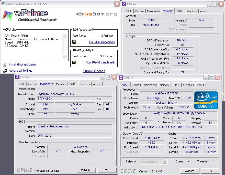Open Install Missing Libraries link
This screenshot has height=175, width=225.
[22, 64]
